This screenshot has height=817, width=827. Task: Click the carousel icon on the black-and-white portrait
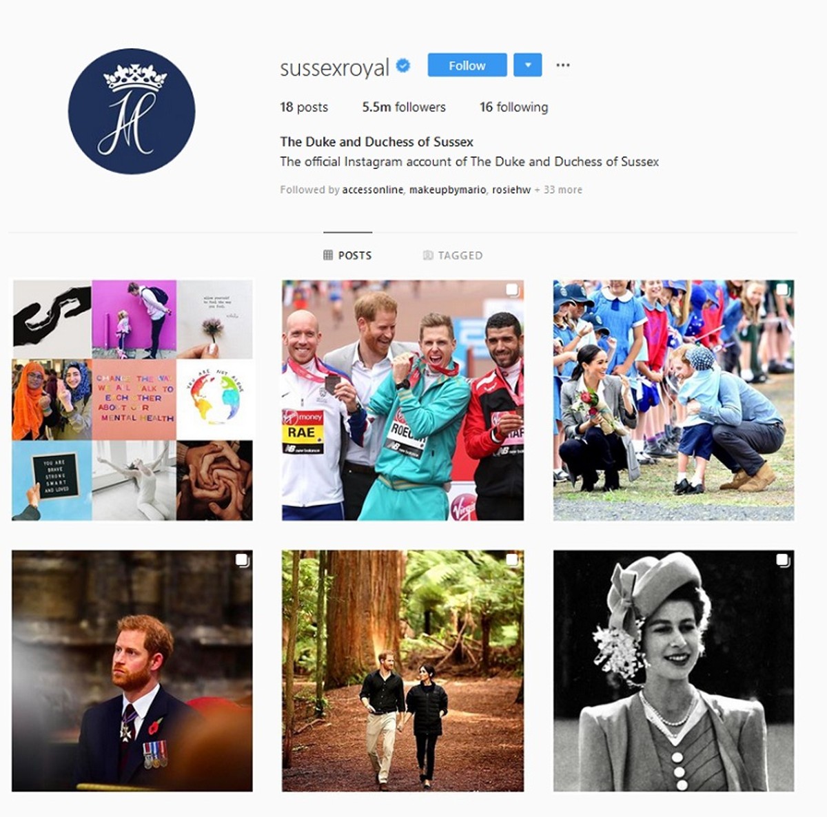[782, 560]
